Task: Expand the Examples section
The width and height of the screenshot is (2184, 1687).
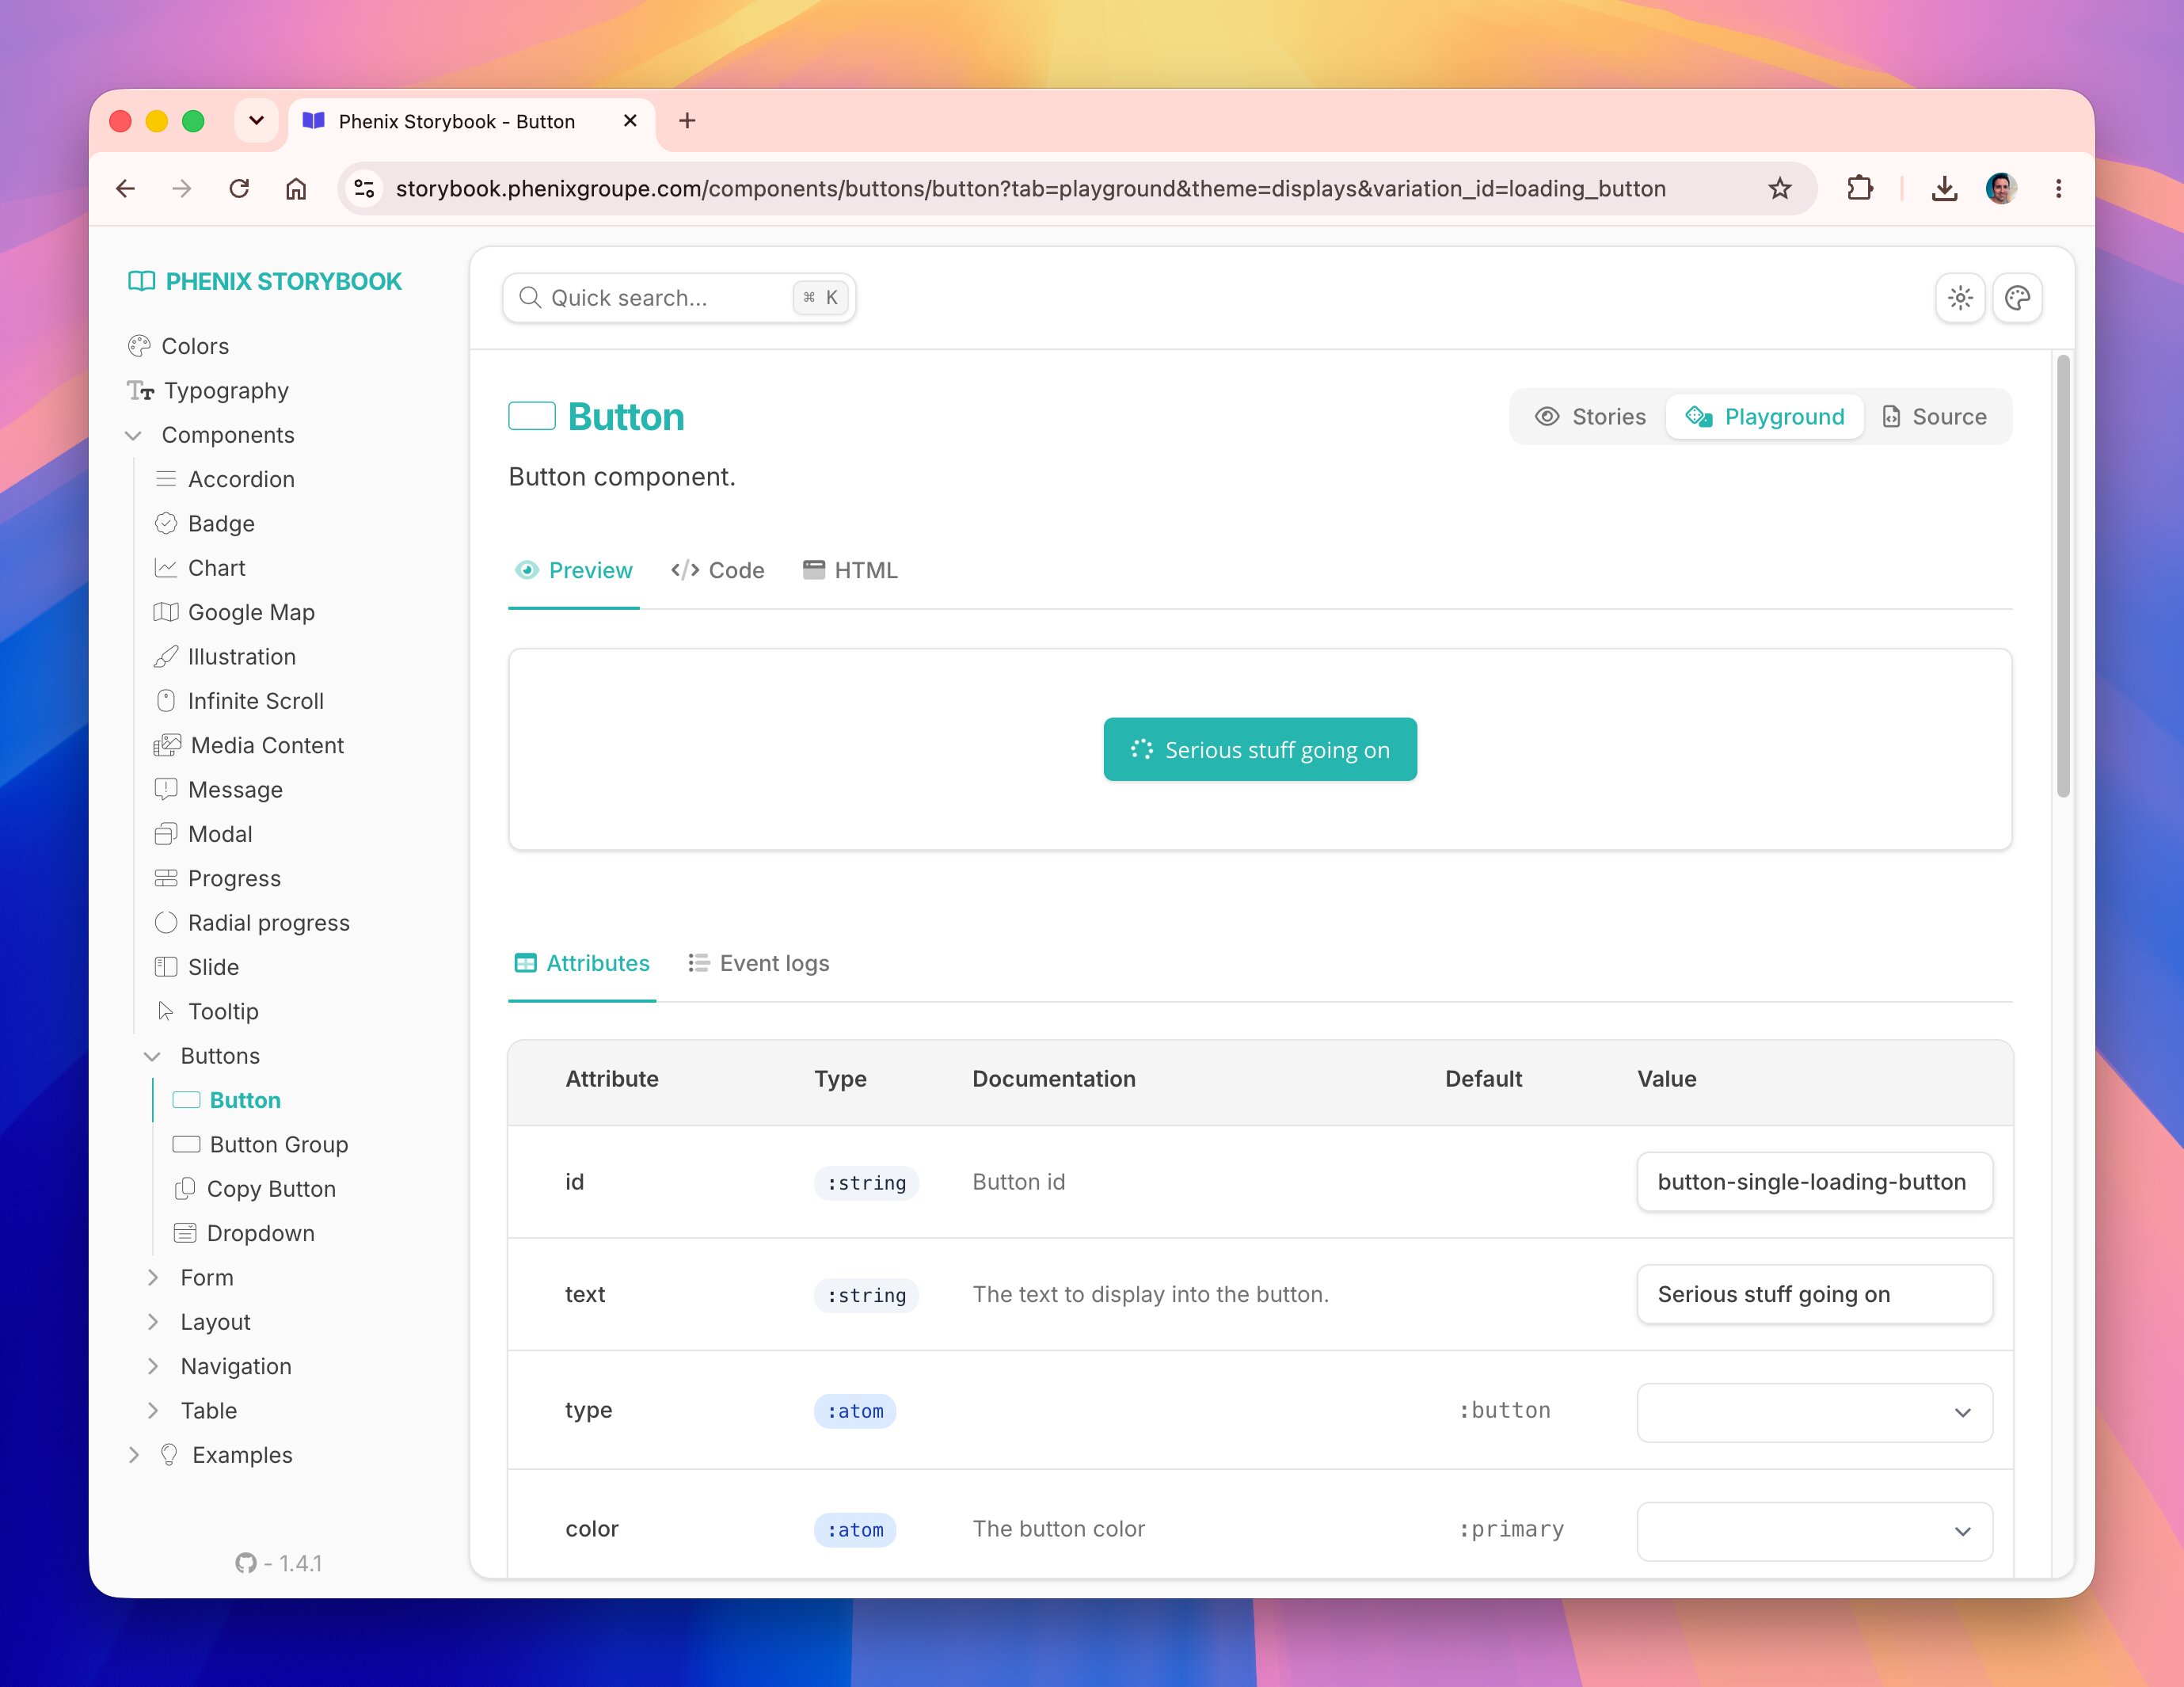Action: point(134,1455)
